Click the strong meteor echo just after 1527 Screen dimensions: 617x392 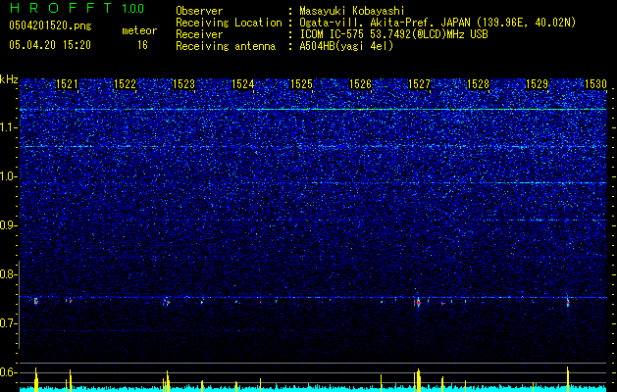tap(418, 303)
